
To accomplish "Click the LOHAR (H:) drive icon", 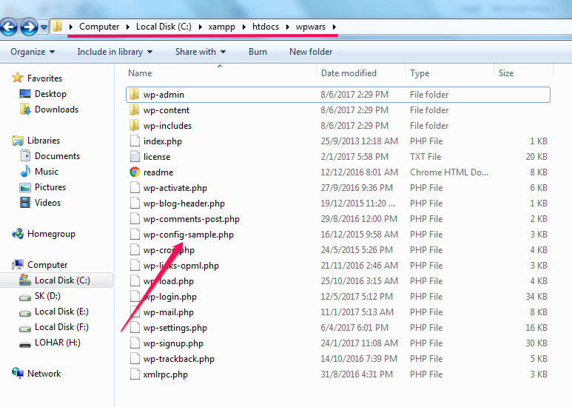I will coord(25,344).
